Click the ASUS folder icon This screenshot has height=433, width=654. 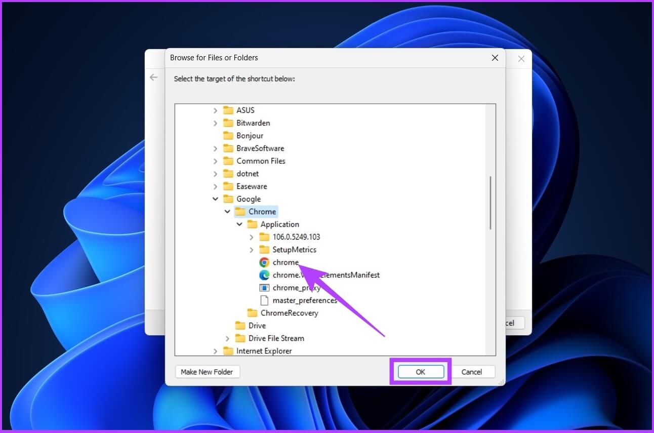click(228, 110)
